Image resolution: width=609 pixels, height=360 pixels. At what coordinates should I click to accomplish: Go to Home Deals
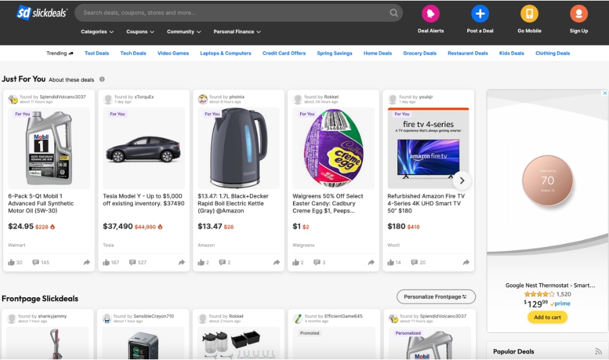point(378,53)
